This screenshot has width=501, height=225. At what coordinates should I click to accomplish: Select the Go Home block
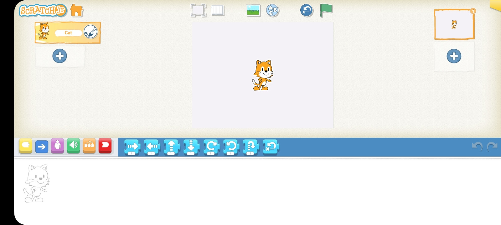pyautogui.click(x=271, y=147)
